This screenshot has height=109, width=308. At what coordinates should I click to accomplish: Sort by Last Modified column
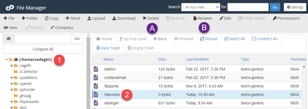tap(197, 59)
